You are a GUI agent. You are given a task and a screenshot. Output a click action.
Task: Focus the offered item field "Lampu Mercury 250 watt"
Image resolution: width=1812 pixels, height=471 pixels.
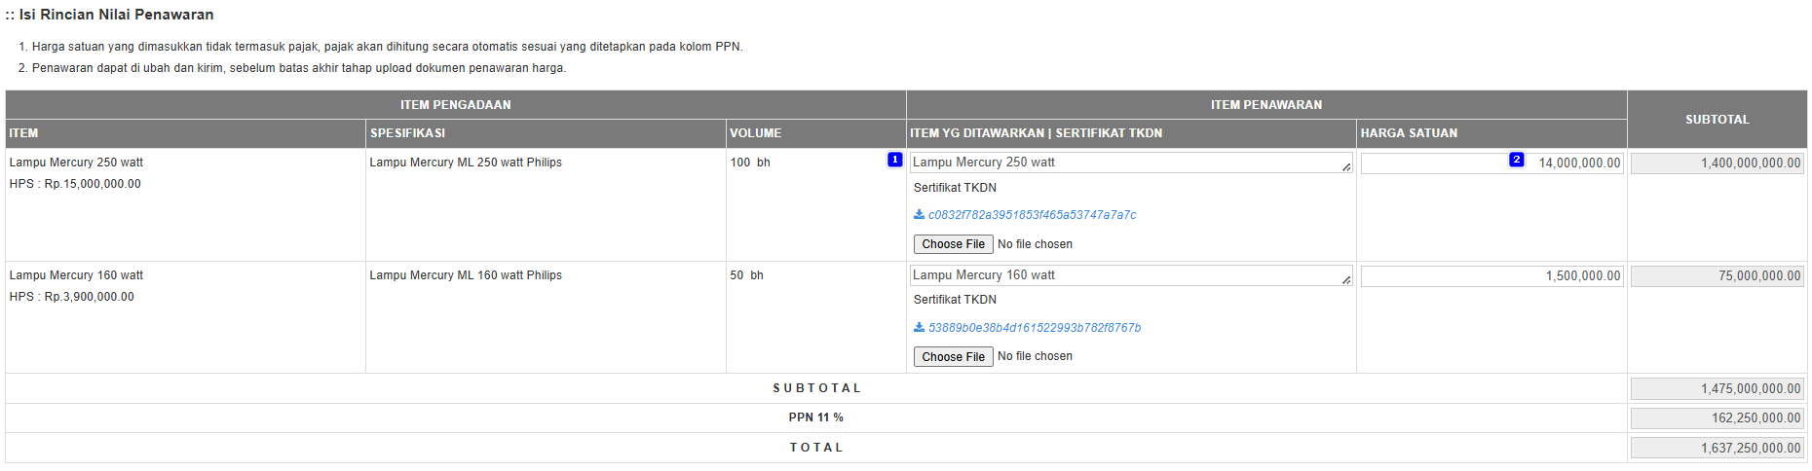tap(1120, 163)
